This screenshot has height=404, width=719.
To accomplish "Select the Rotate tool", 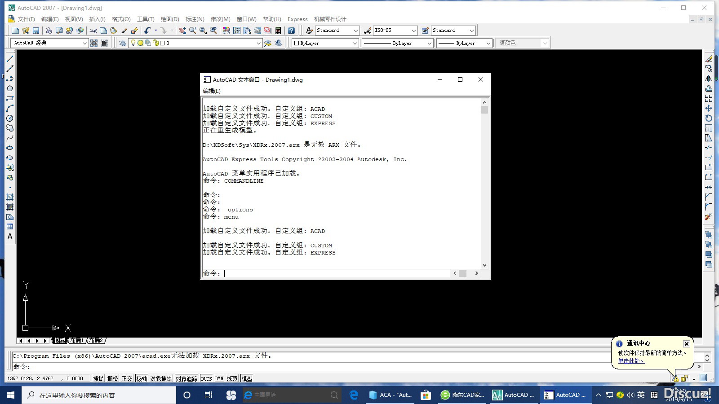I will pos(709,118).
